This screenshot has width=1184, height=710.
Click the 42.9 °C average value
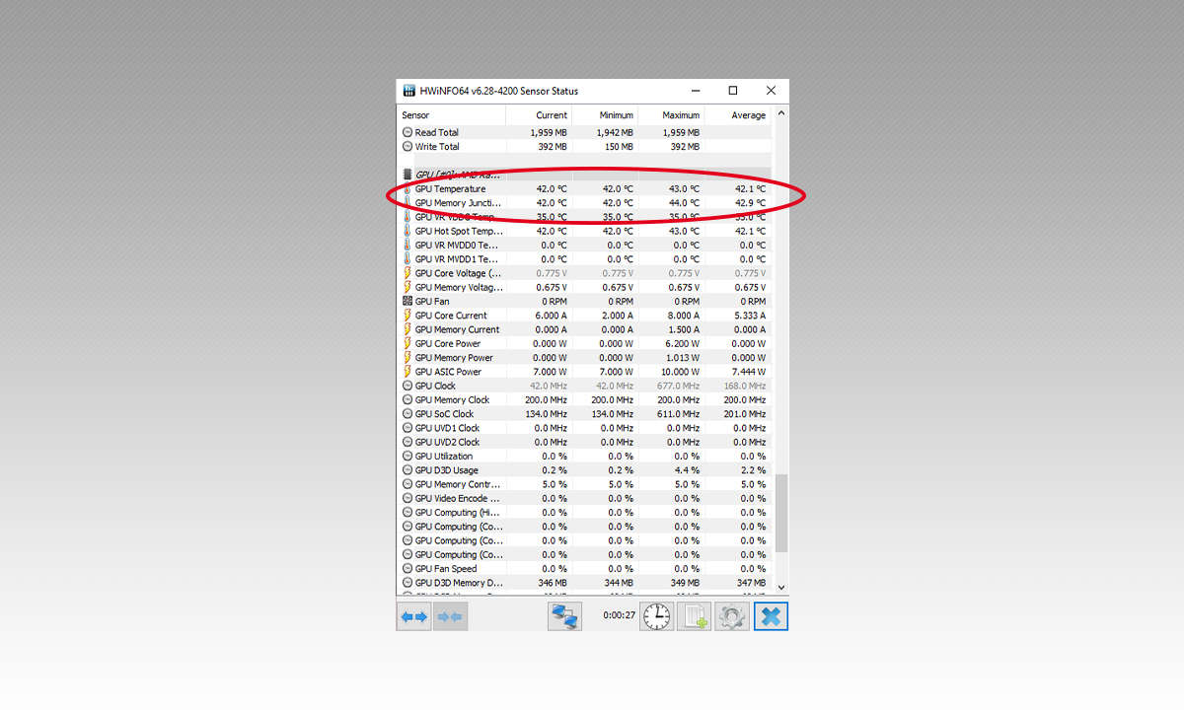(748, 203)
